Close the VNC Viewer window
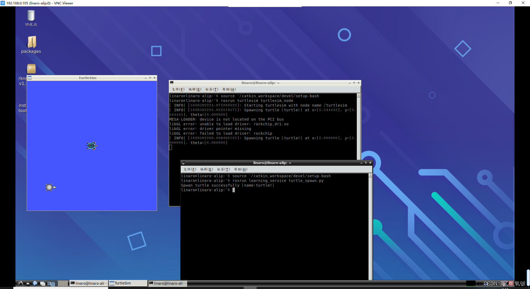This screenshot has width=530, height=289. point(523,3)
